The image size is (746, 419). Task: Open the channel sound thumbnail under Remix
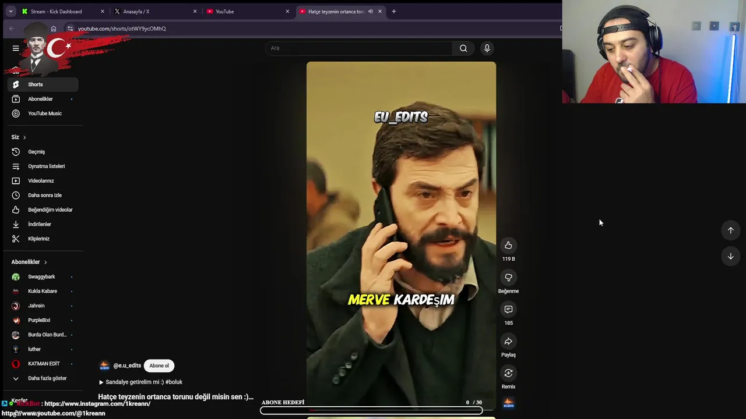(508, 403)
